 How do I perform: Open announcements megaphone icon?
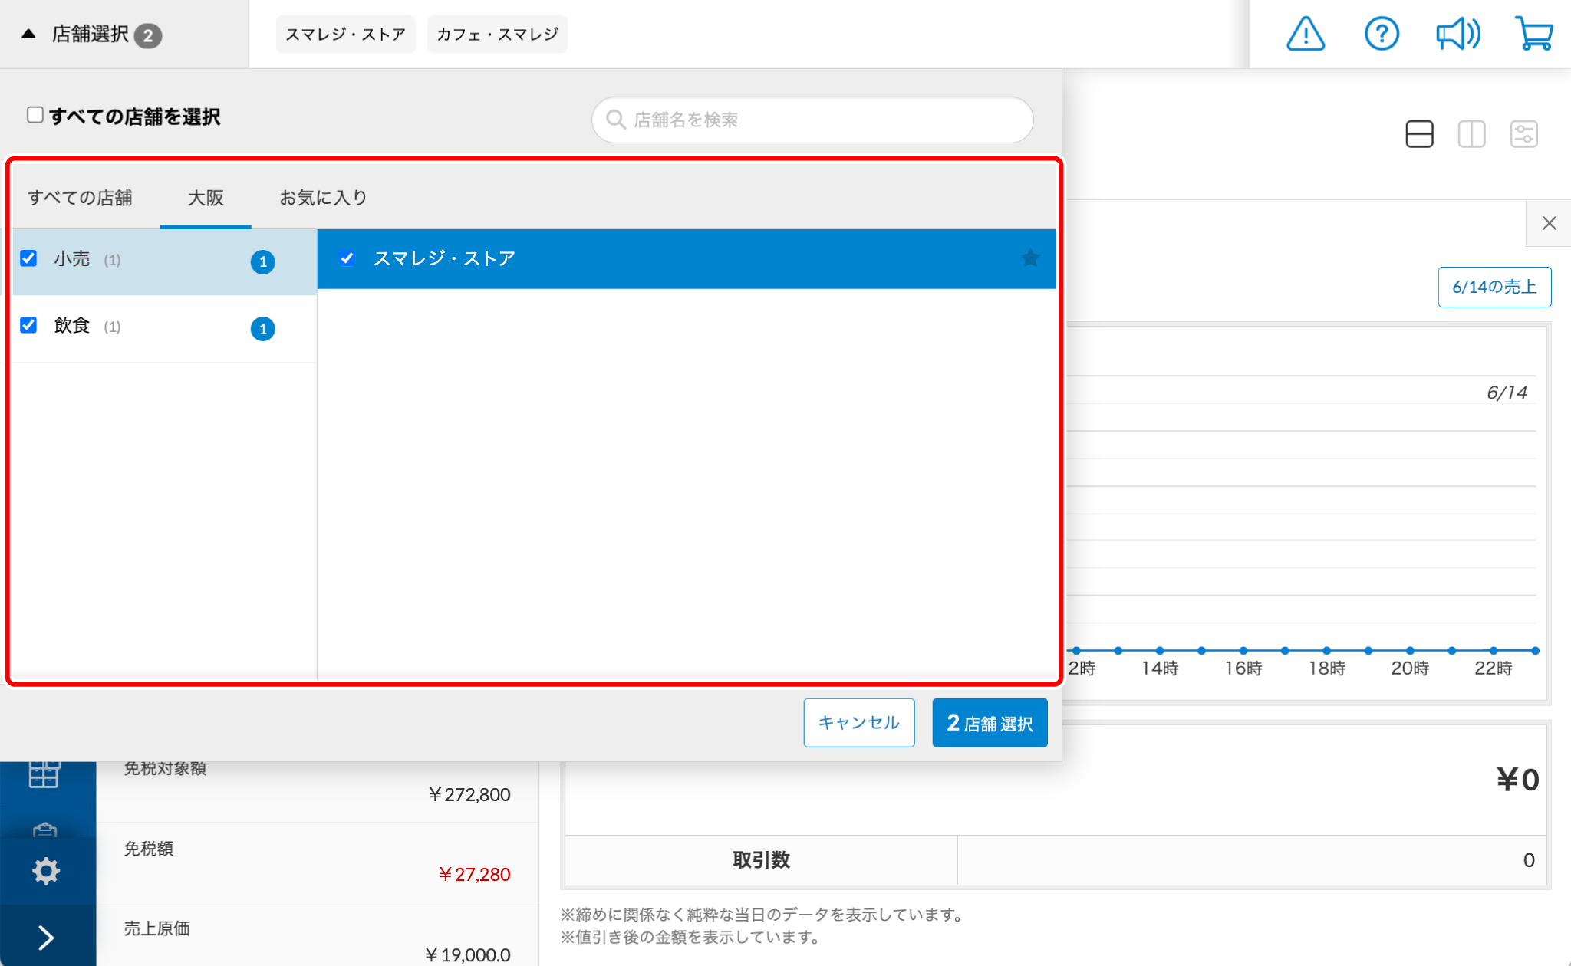click(x=1457, y=34)
